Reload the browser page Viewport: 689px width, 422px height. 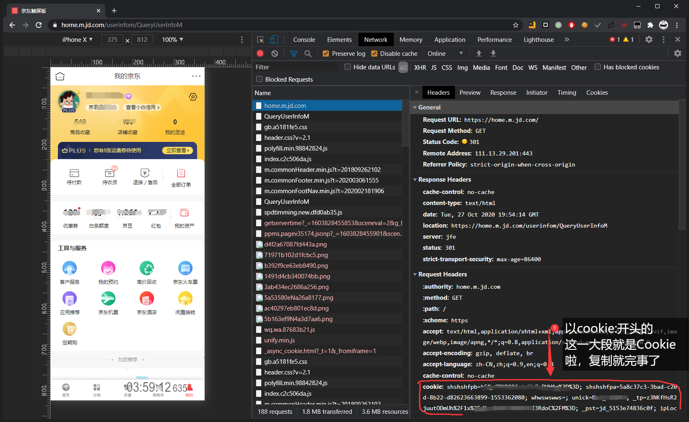pyautogui.click(x=39, y=25)
